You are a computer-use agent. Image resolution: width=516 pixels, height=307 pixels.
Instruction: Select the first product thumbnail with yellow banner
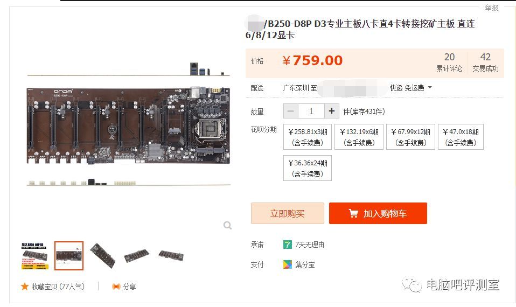(x=35, y=256)
